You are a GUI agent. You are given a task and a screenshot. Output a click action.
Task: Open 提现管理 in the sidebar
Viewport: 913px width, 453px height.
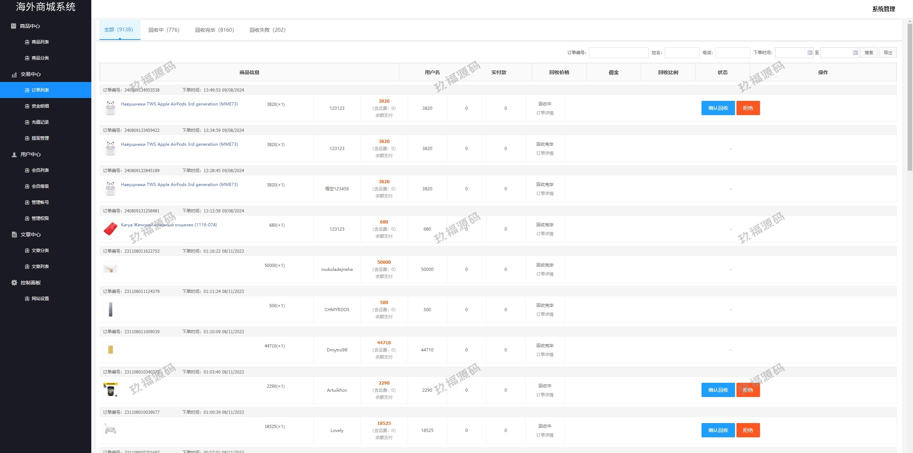coord(40,138)
